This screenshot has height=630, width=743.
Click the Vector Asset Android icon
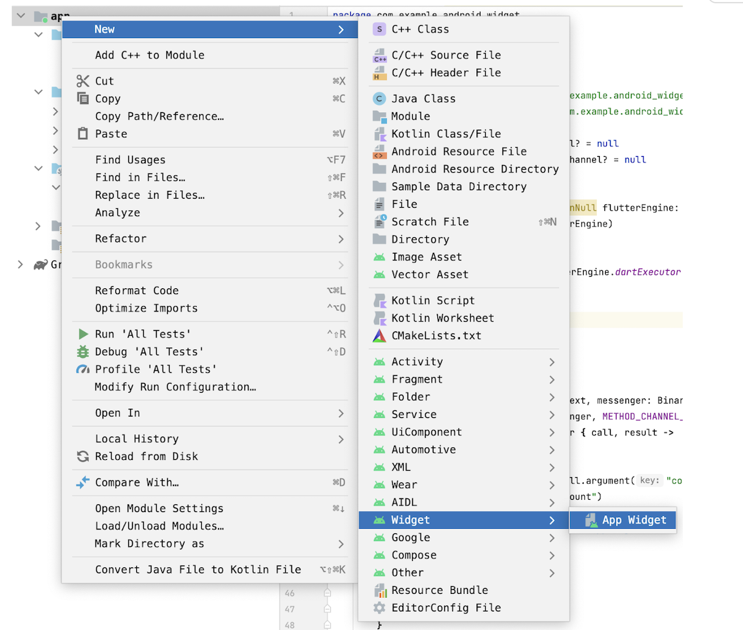click(379, 275)
